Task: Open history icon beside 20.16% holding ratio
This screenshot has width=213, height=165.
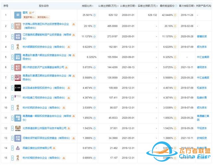Action: [x=95, y=26]
